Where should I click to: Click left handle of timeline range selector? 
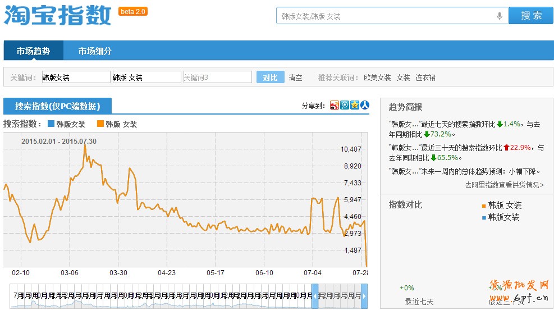(x=315, y=296)
